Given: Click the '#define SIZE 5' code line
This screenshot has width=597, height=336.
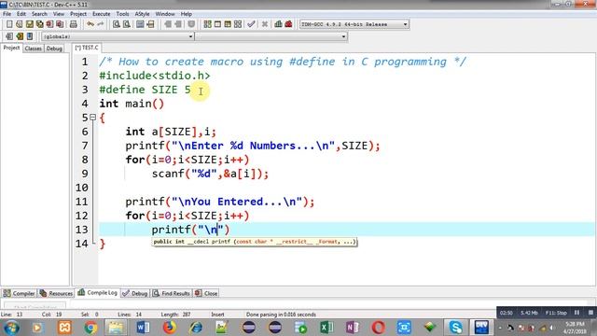Looking at the screenshot, I should click(146, 90).
